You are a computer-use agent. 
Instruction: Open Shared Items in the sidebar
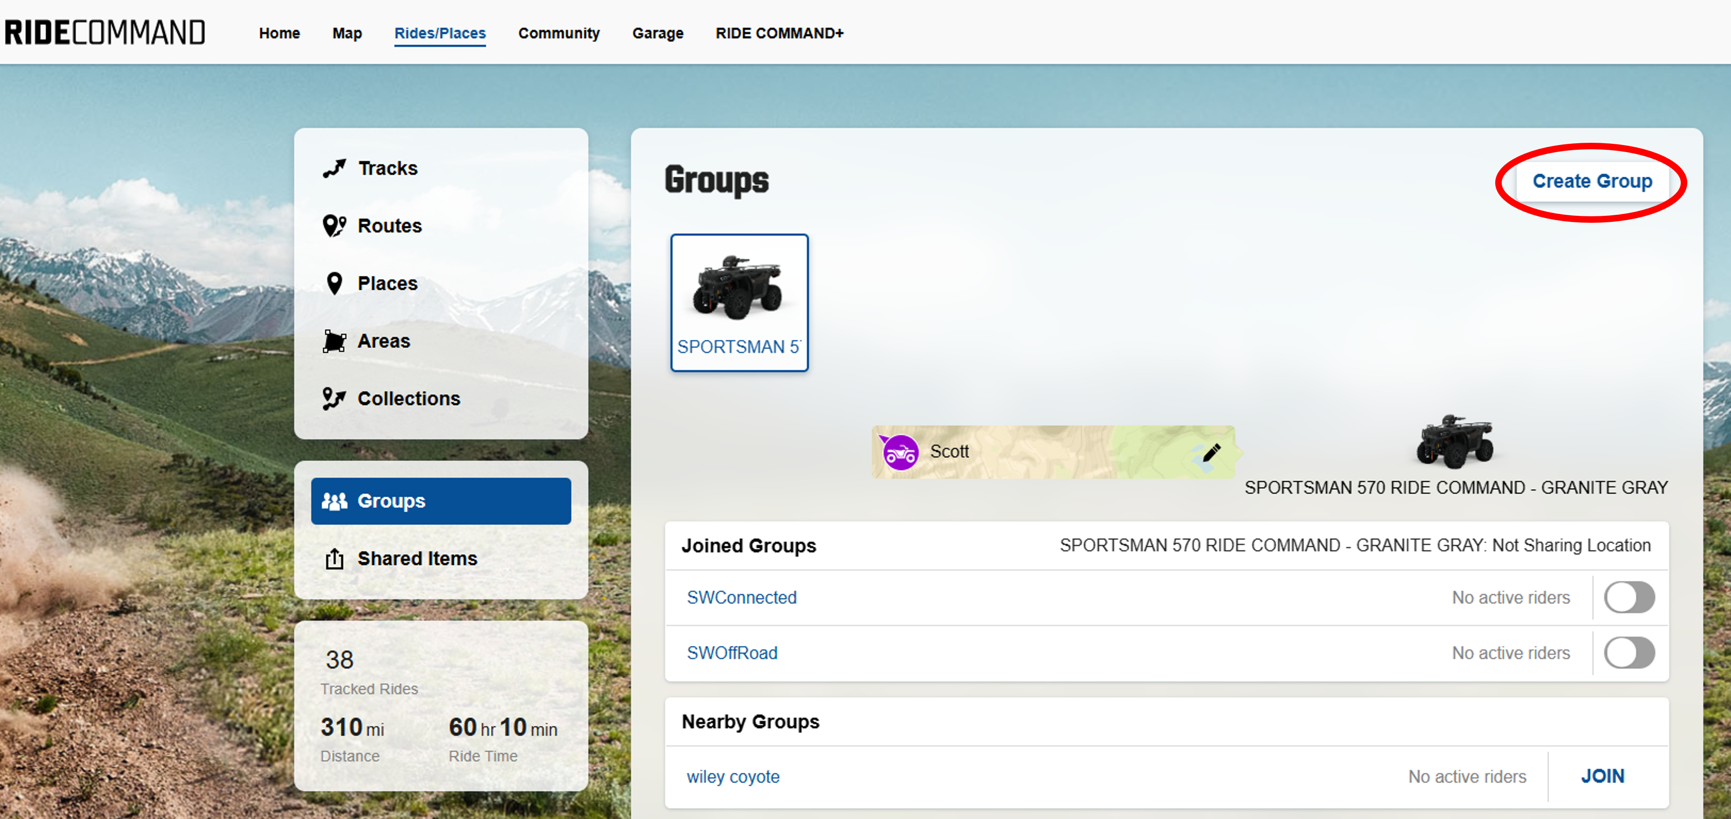click(441, 558)
